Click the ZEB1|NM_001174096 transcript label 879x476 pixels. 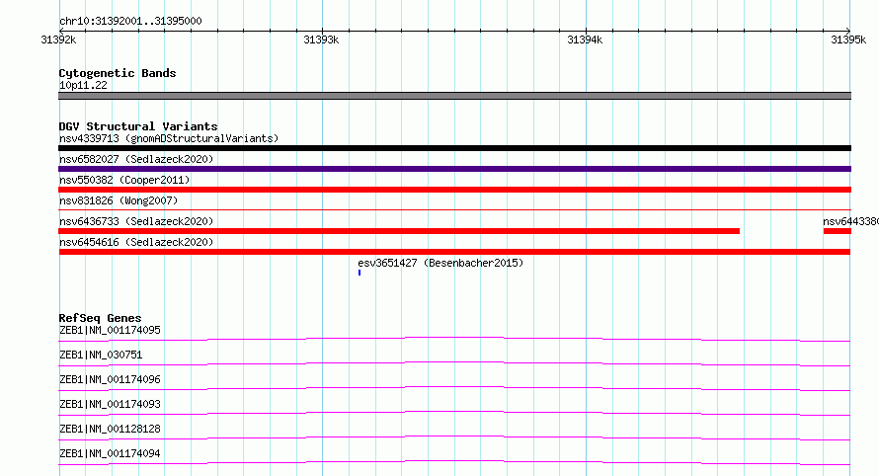click(x=110, y=379)
